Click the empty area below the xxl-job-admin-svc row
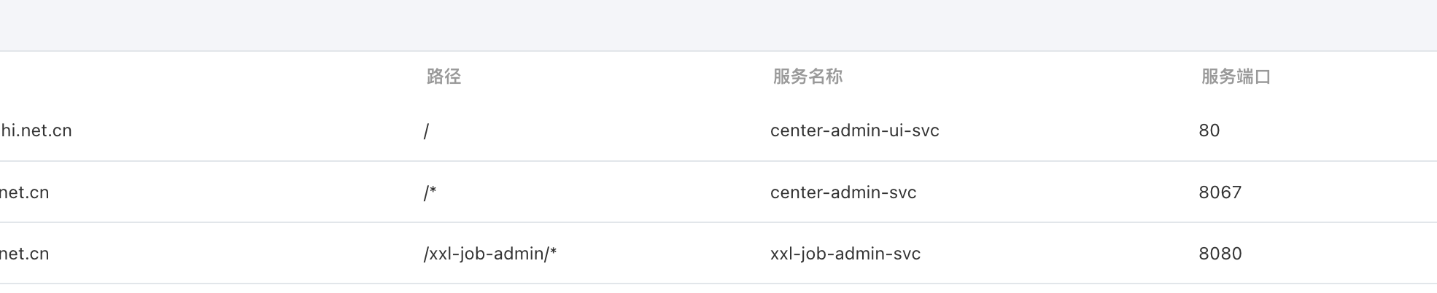The width and height of the screenshot is (1437, 293). coord(718,289)
